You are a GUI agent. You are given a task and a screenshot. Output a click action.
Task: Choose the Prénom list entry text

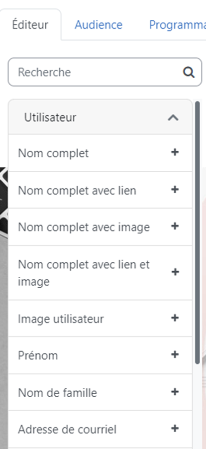coord(38,355)
